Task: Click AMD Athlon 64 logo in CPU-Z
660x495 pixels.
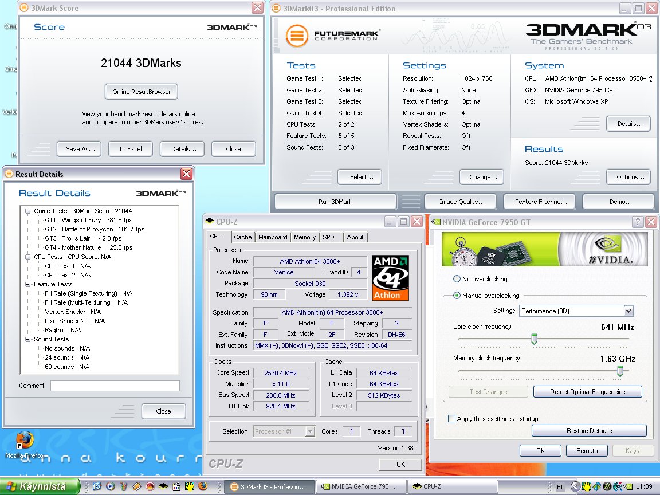Action: pos(391,278)
